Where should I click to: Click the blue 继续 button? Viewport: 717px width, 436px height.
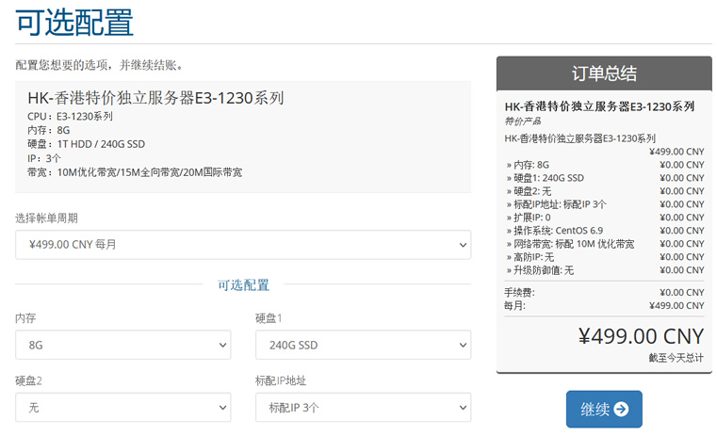click(x=604, y=409)
